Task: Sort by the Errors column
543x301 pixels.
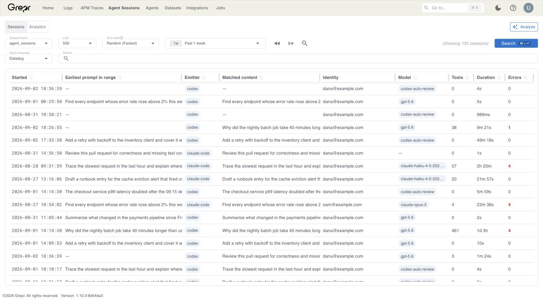Action: tap(526, 77)
